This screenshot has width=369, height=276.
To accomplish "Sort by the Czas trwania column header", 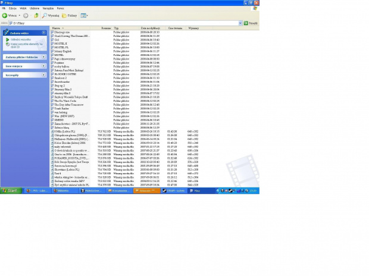I will pos(176,28).
